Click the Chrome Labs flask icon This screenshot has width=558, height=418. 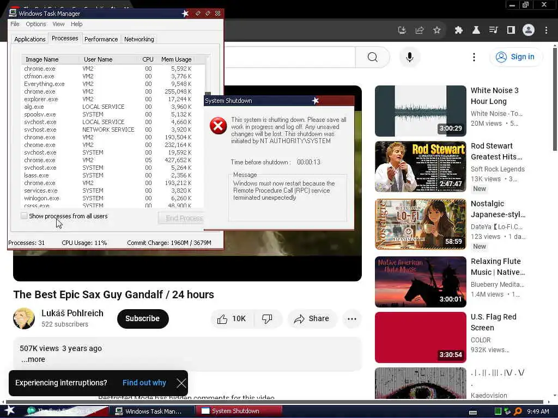click(476, 30)
